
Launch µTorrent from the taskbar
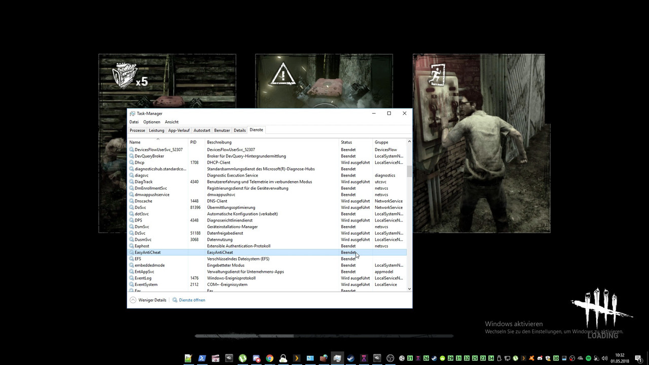242,358
